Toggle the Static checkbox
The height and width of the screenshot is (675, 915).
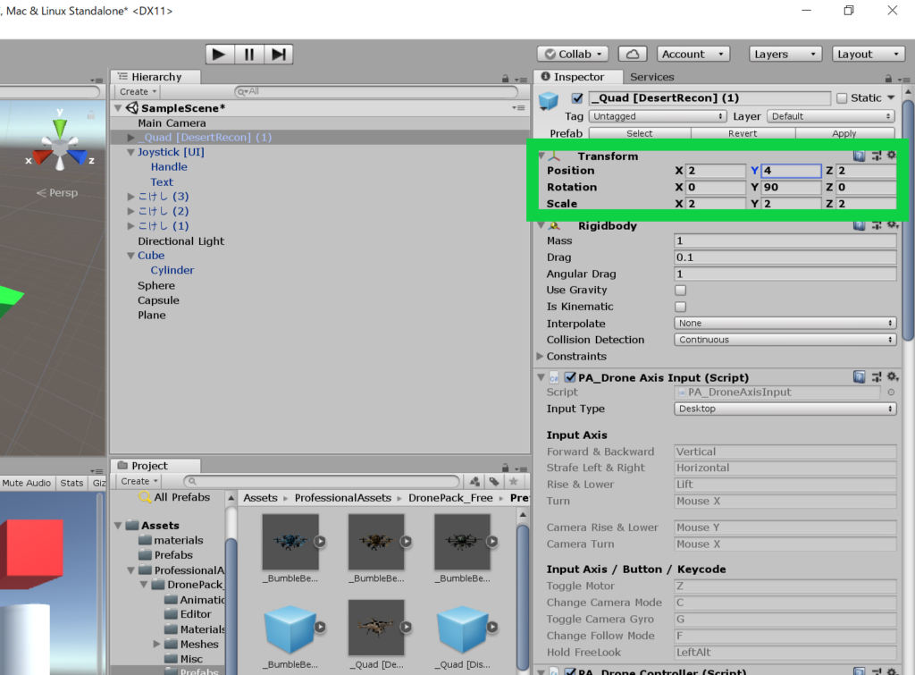(842, 98)
